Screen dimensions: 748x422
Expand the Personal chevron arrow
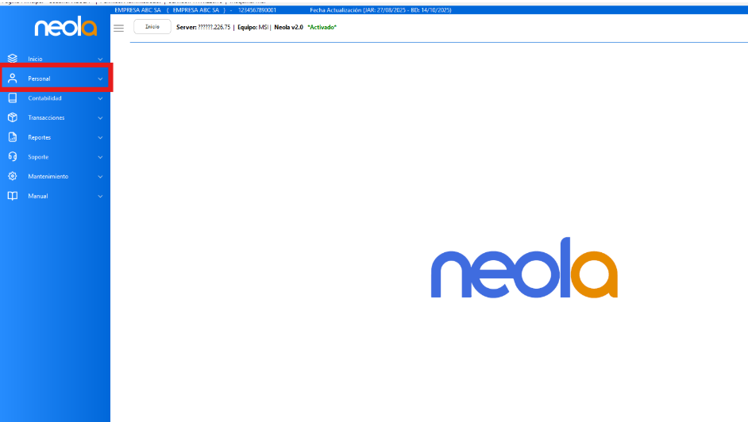(x=100, y=79)
